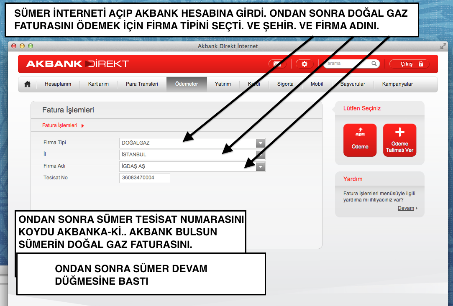Viewport: 453px width, 306px height.
Task: Click the search magnifier icon
Action: (x=374, y=64)
